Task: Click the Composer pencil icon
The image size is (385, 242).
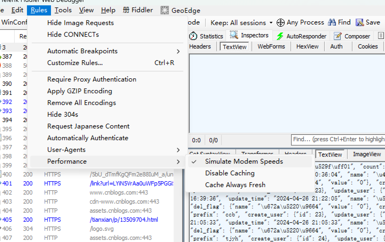Action: click(338, 36)
